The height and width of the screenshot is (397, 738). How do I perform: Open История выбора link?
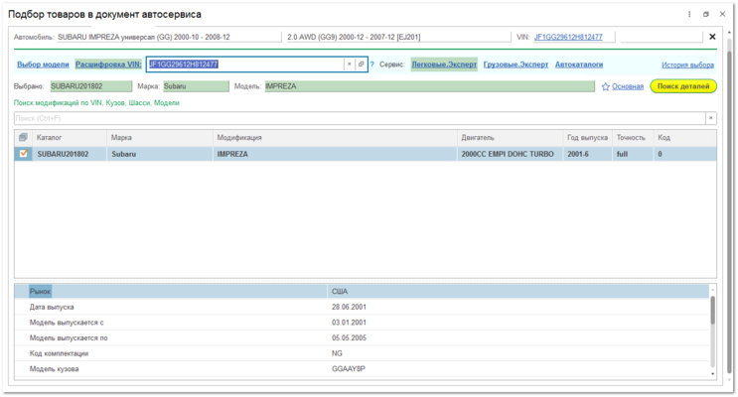click(x=687, y=65)
